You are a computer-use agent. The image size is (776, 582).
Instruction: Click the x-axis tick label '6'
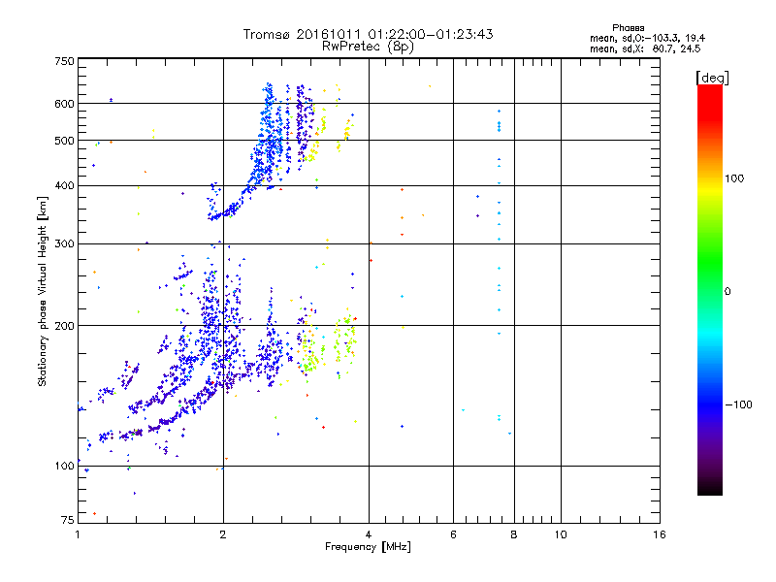(x=453, y=534)
